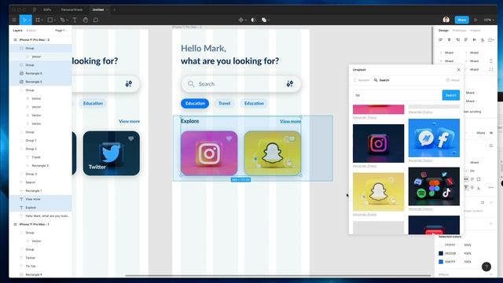
Task: Open the shape tools dropdown arrow
Action: [54, 20]
